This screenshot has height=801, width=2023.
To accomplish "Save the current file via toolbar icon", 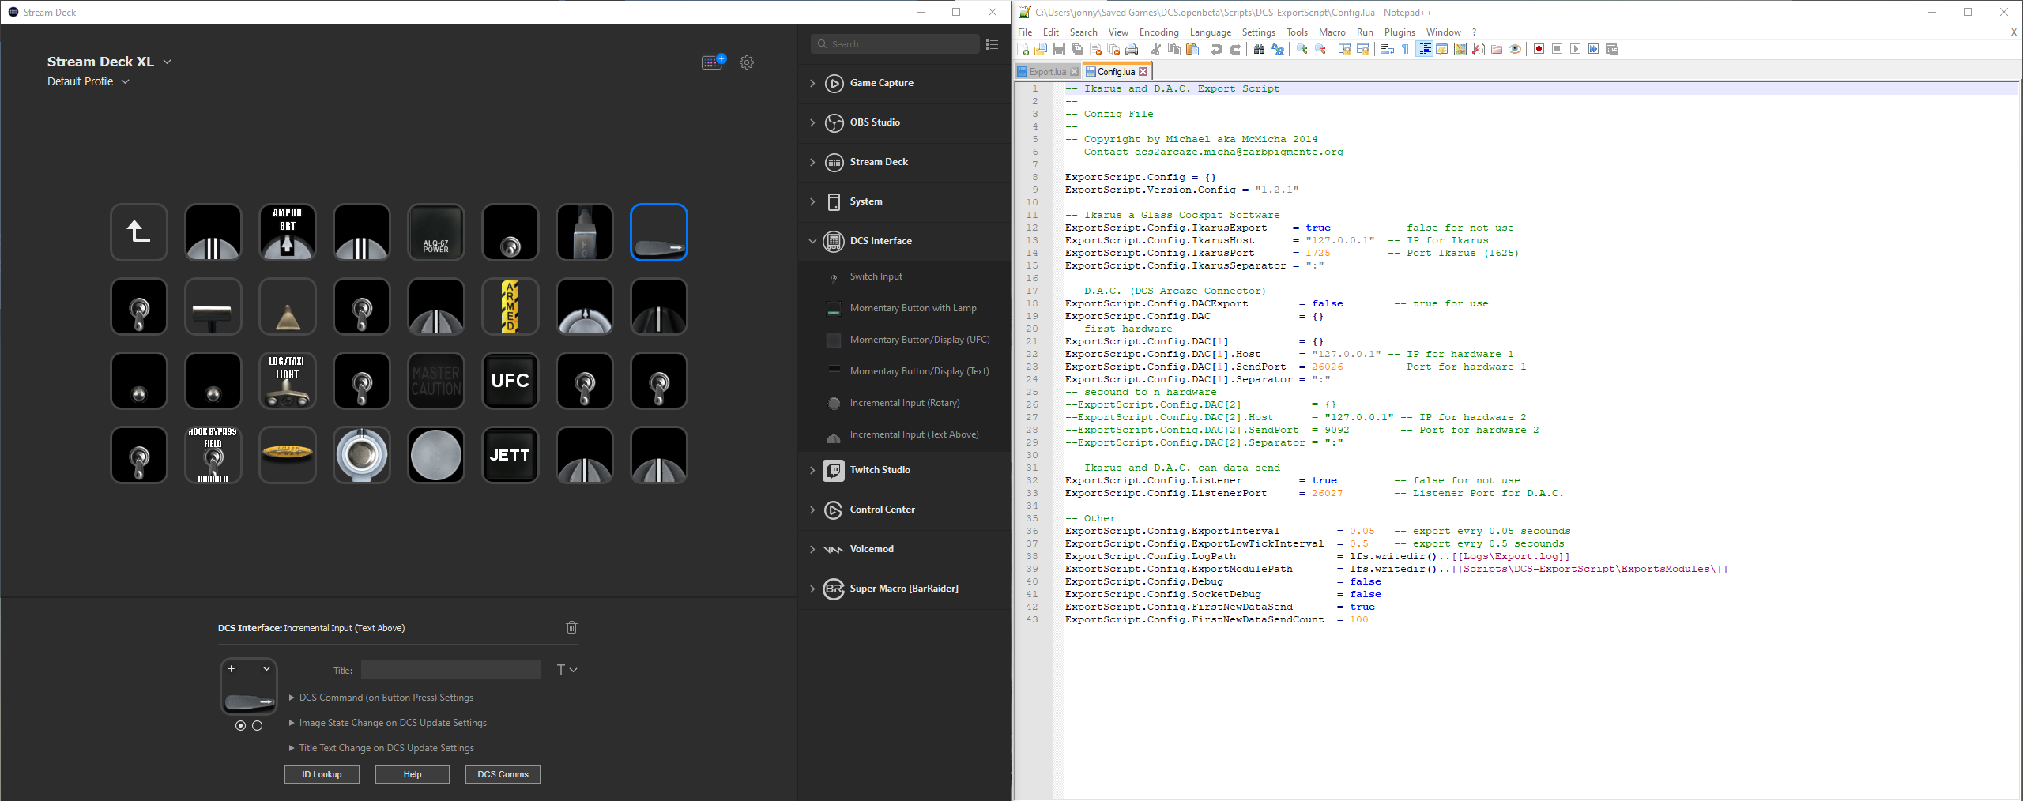I will click(x=1059, y=49).
